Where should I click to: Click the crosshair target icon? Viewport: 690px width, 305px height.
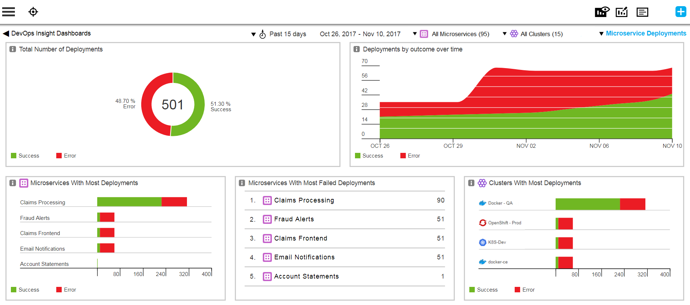[33, 12]
